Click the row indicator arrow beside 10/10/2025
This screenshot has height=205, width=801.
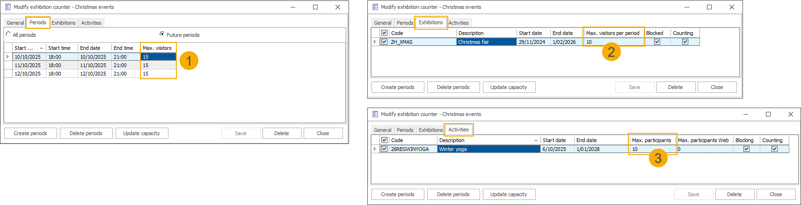(7, 57)
